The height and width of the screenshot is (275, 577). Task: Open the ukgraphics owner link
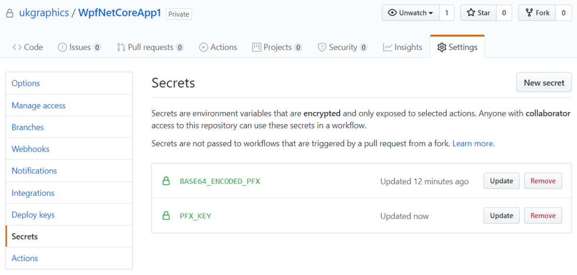(44, 13)
